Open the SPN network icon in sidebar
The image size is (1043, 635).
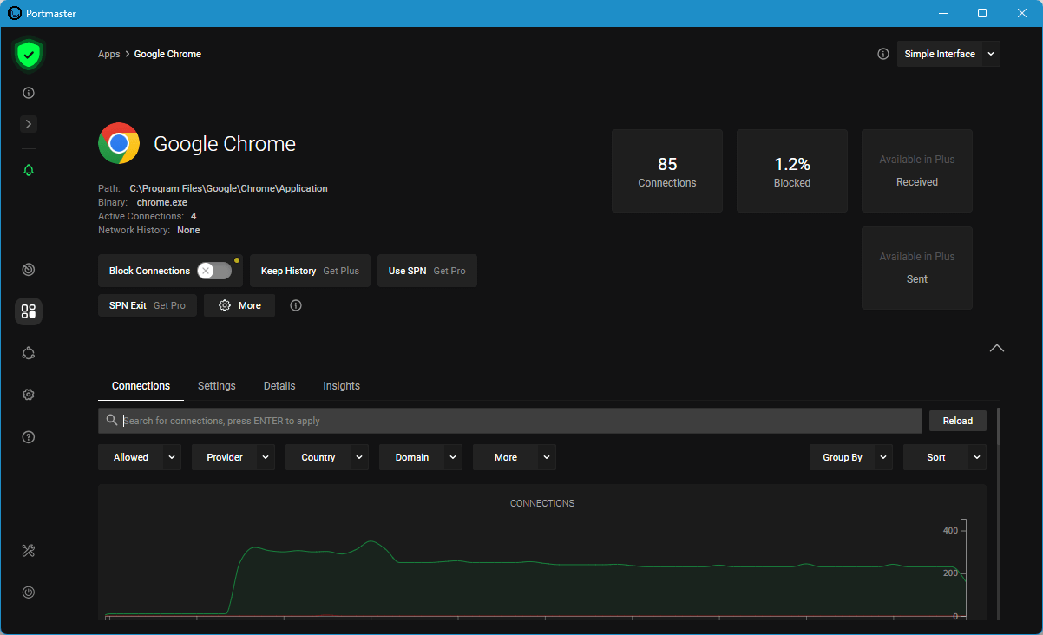point(29,353)
